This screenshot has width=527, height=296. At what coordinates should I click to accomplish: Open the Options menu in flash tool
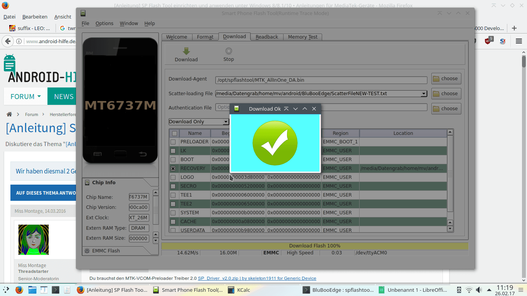105,24
